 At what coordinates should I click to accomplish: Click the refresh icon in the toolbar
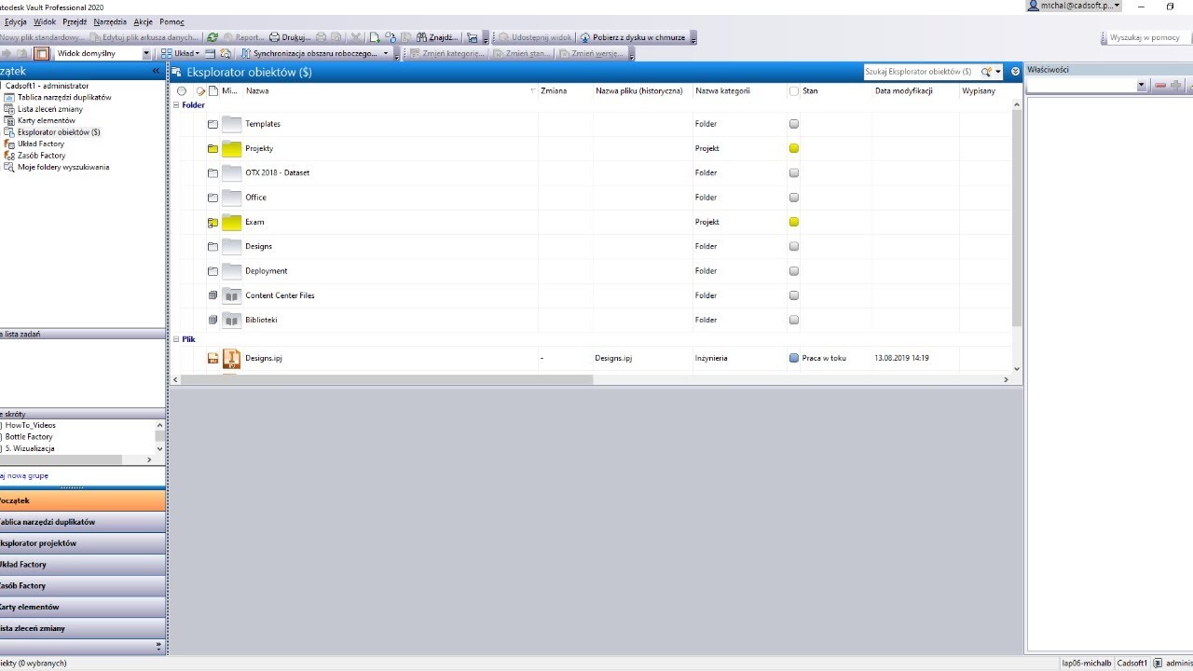click(x=213, y=37)
